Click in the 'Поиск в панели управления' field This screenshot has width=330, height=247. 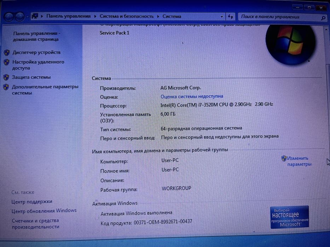[282, 17]
